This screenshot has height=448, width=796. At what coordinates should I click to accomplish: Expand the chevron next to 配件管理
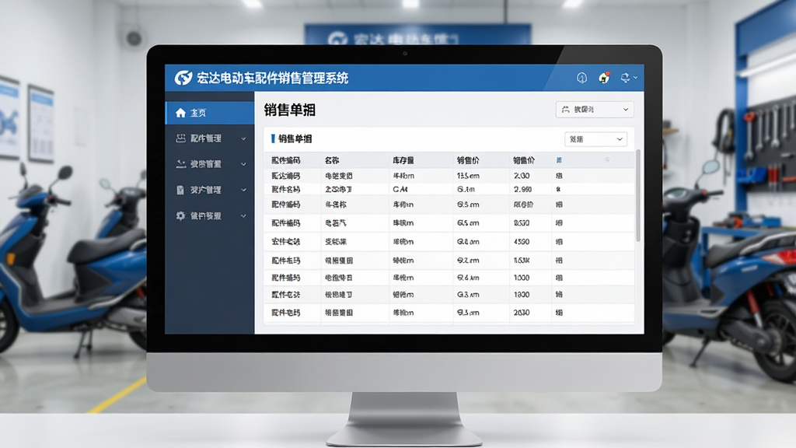click(243, 138)
